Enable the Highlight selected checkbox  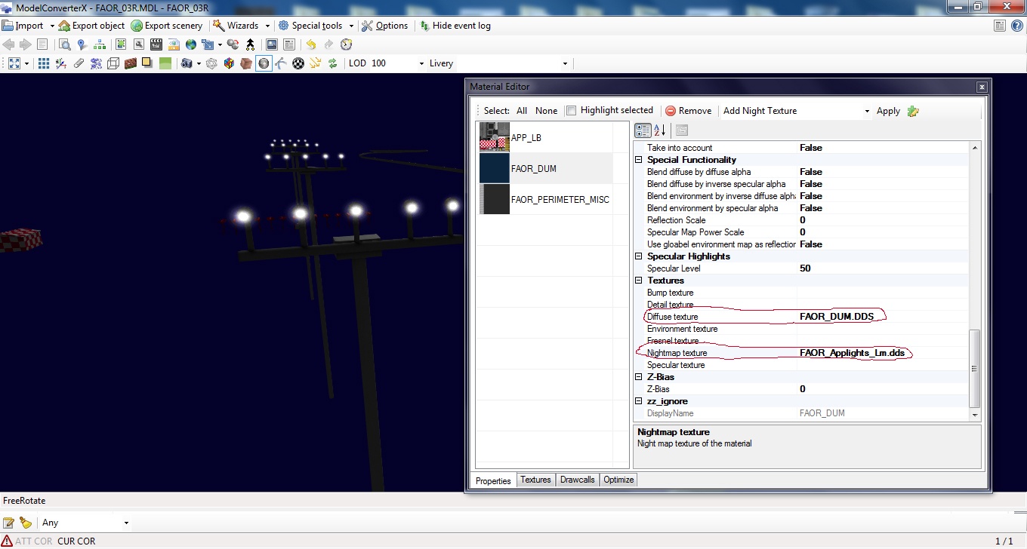coord(571,110)
